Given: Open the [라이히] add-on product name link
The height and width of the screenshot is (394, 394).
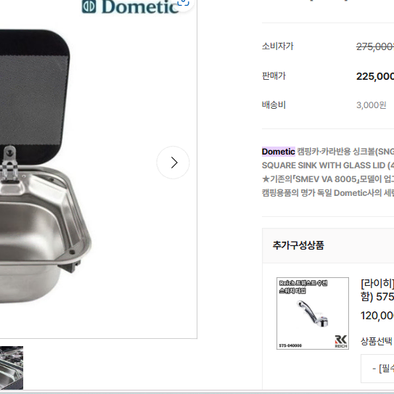Looking at the screenshot, I should point(377,290).
